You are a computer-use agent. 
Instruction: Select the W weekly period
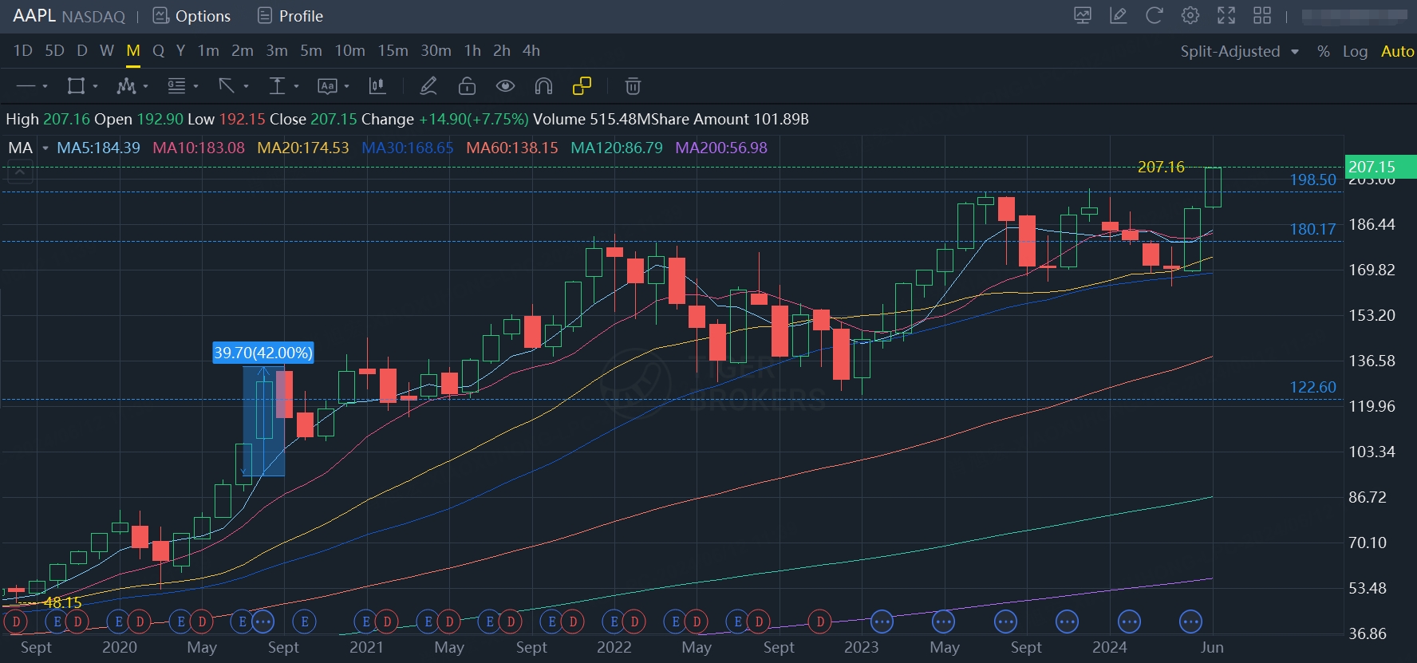pos(107,50)
